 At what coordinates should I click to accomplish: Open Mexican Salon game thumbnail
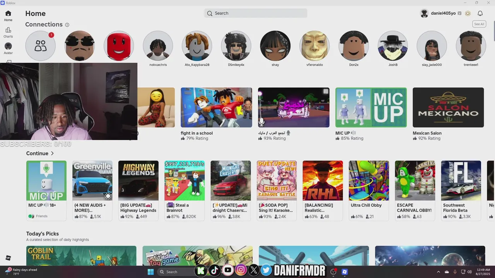(x=448, y=107)
